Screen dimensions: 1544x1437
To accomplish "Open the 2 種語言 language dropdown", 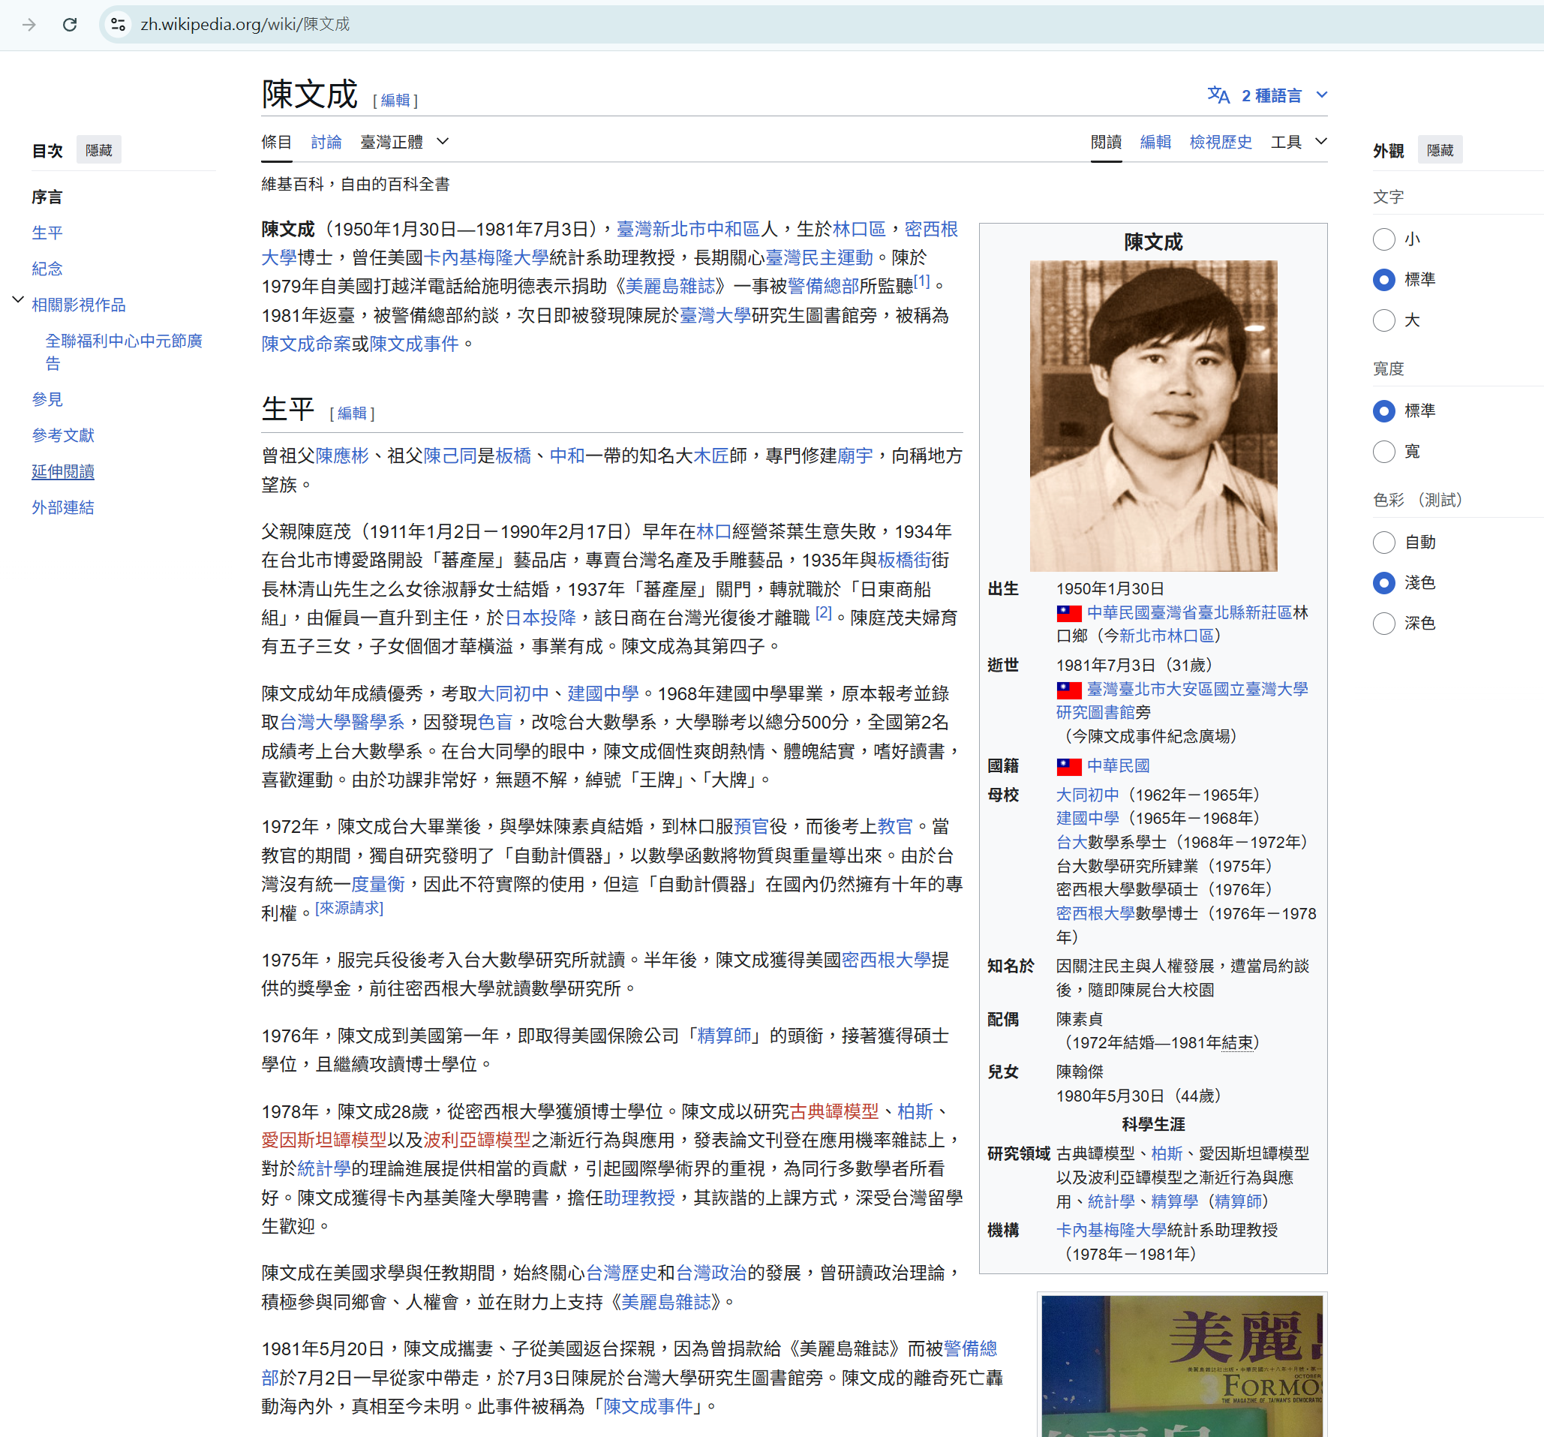I will 1267,95.
